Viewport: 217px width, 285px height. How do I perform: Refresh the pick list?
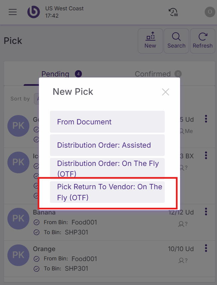[202, 41]
